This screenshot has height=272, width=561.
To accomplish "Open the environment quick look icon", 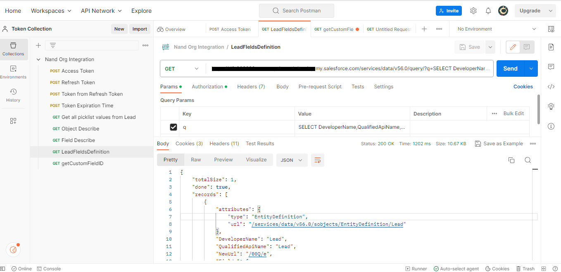I will click(x=551, y=29).
